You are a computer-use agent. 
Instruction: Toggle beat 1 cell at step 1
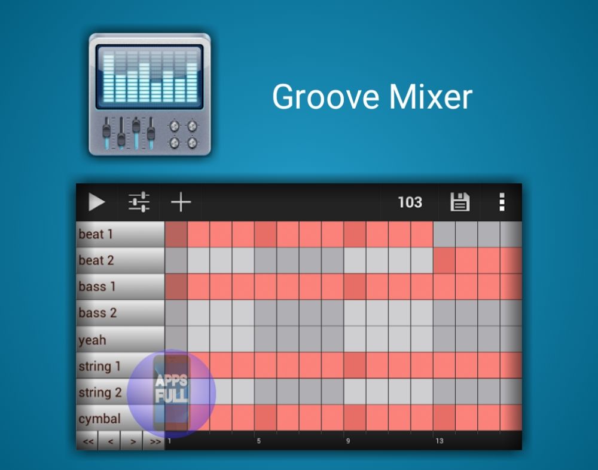click(x=176, y=234)
